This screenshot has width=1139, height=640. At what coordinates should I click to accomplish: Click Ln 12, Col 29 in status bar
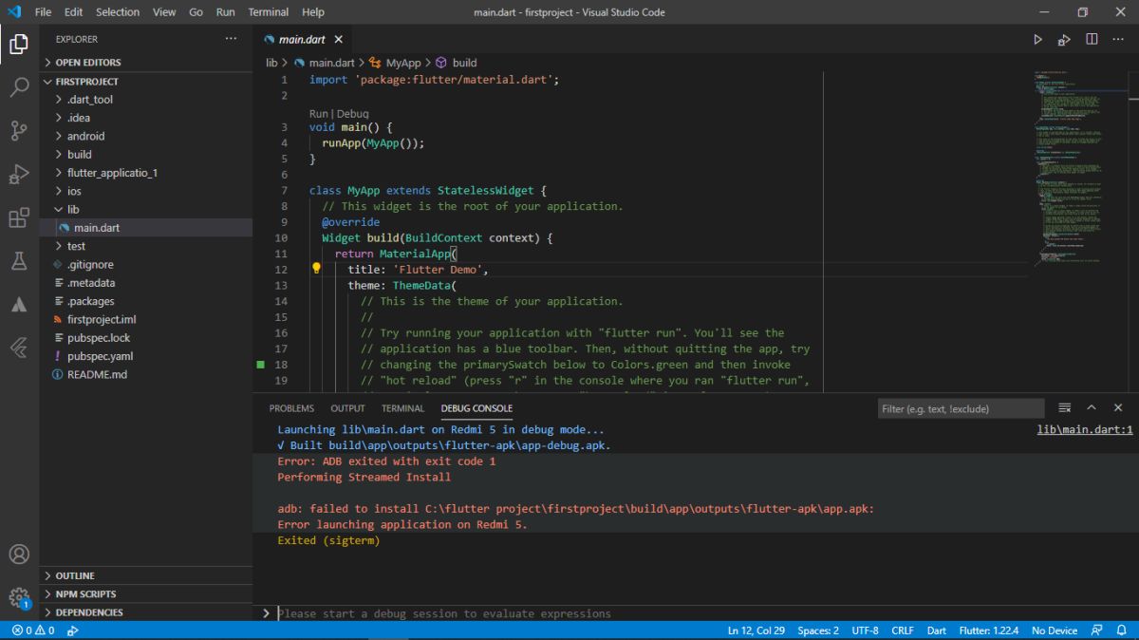tap(756, 631)
